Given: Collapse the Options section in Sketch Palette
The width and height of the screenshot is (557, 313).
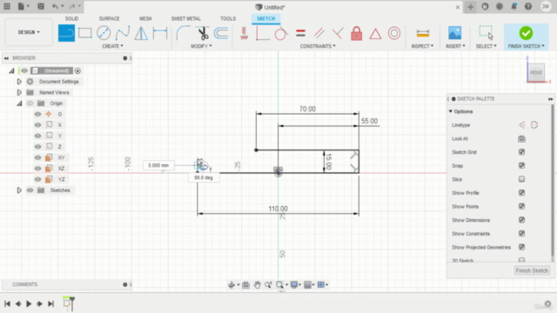Looking at the screenshot, I should click(x=451, y=111).
